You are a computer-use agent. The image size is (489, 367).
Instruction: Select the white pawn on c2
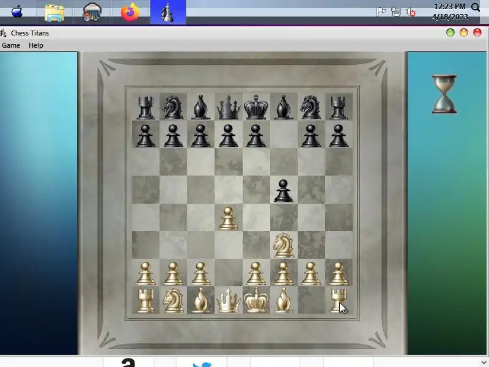pos(200,273)
